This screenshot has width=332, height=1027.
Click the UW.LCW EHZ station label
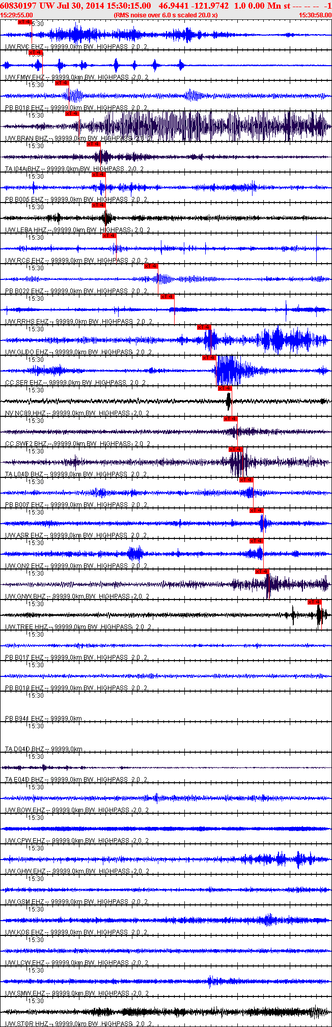click(x=25, y=963)
